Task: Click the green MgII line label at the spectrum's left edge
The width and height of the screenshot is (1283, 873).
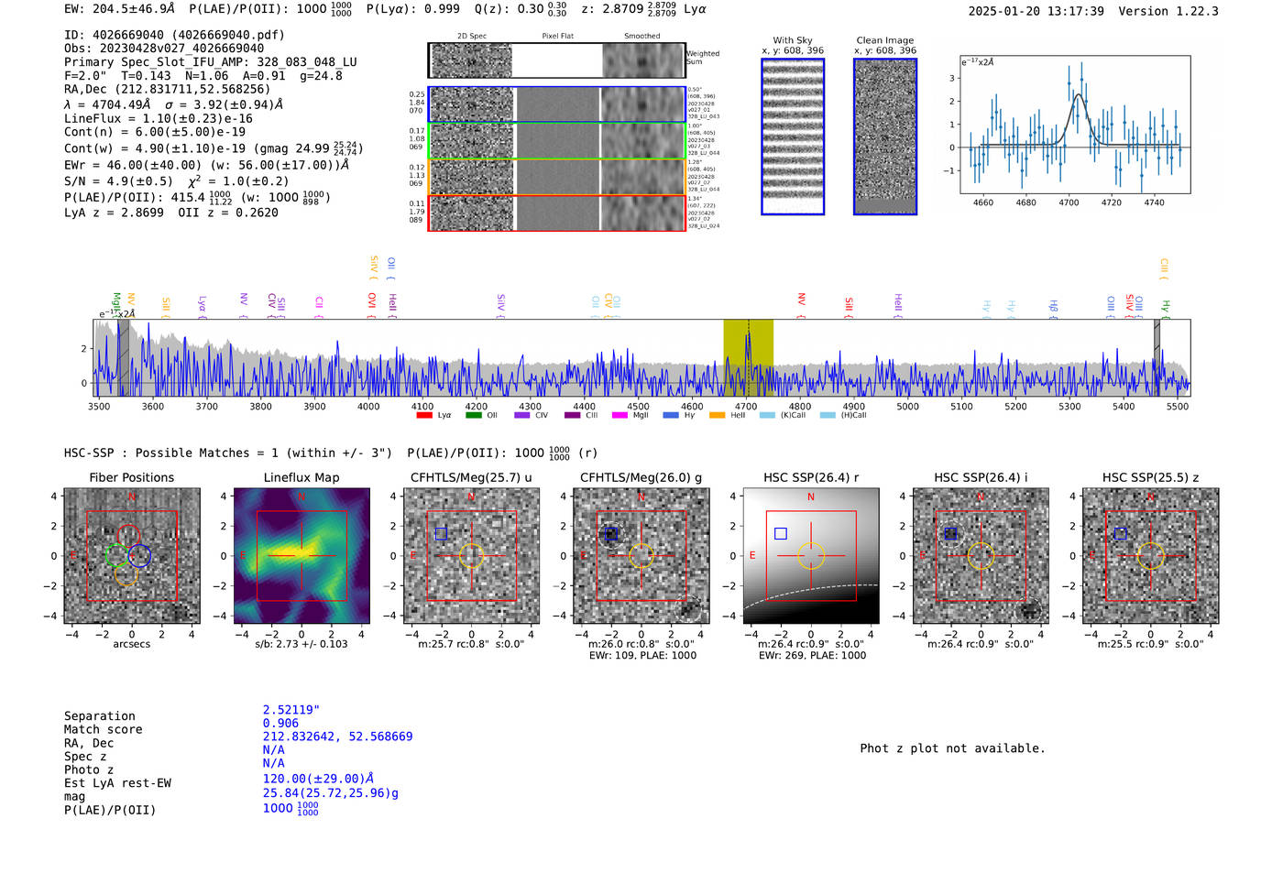Action: point(116,303)
